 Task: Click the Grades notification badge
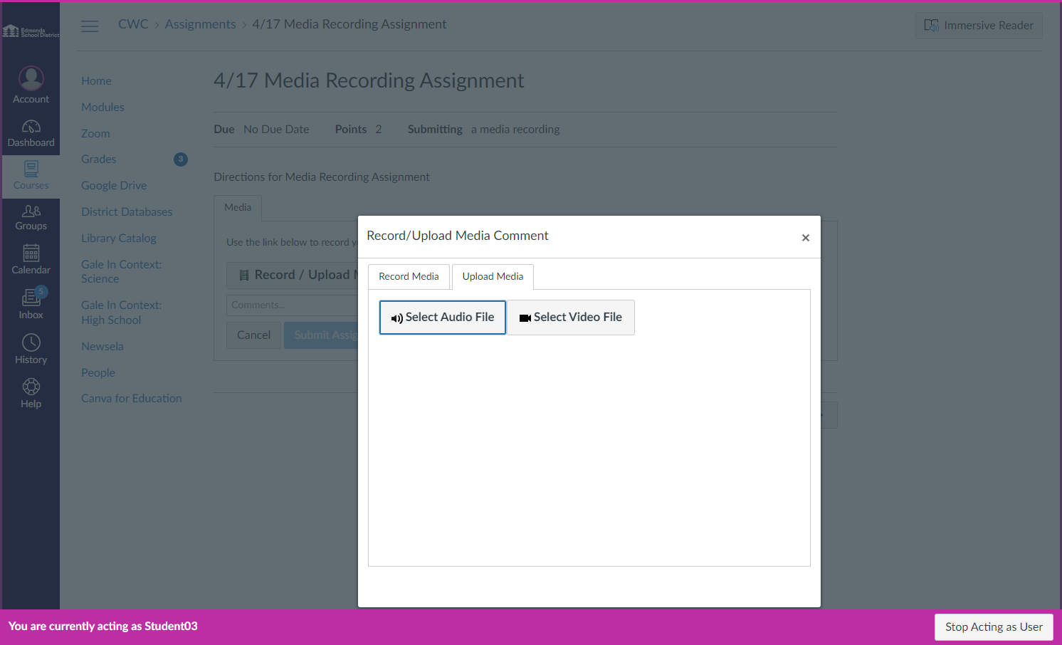point(181,159)
